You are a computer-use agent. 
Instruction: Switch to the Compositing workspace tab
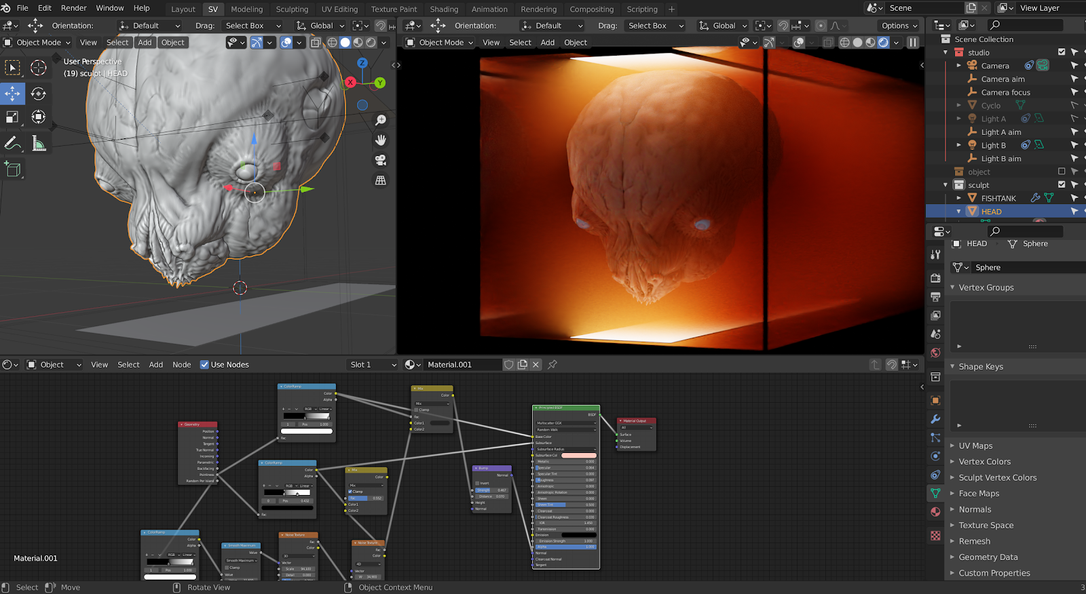click(591, 9)
